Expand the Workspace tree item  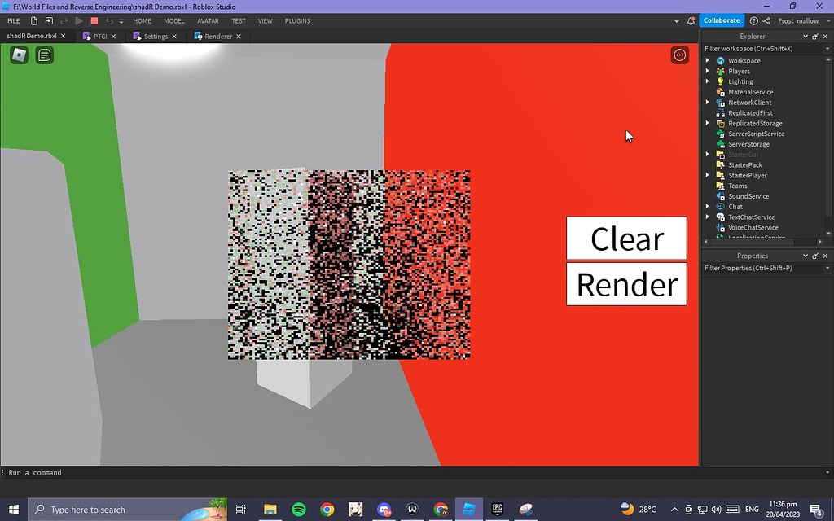click(707, 59)
